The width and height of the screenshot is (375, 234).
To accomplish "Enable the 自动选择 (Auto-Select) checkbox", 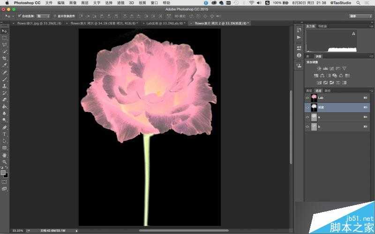I will 19,16.
